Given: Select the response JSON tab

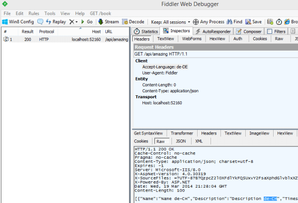Looking at the screenshot, I should pyautogui.click(x=181, y=141).
